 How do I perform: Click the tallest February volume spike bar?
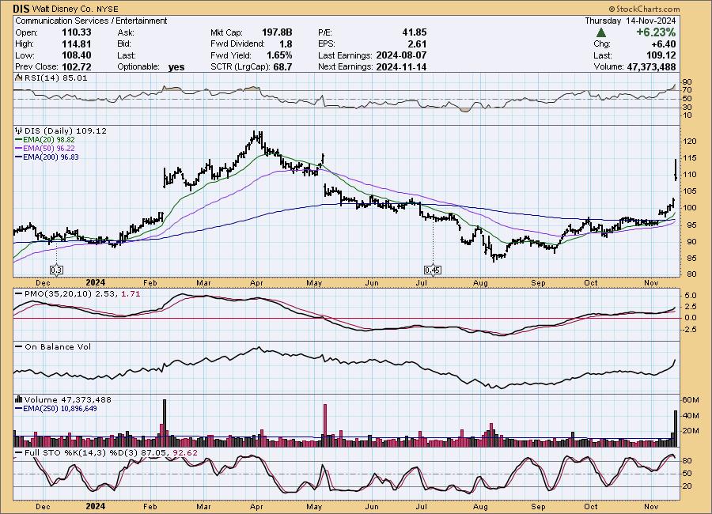tap(165, 423)
